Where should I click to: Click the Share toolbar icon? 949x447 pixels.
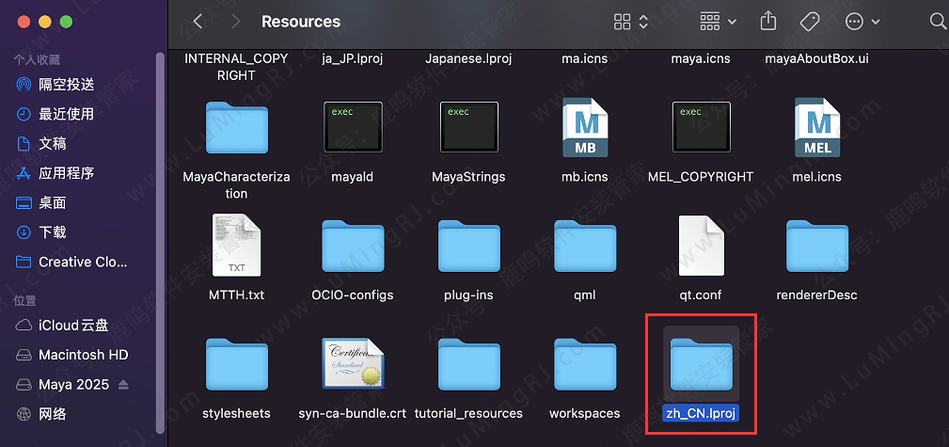(768, 21)
